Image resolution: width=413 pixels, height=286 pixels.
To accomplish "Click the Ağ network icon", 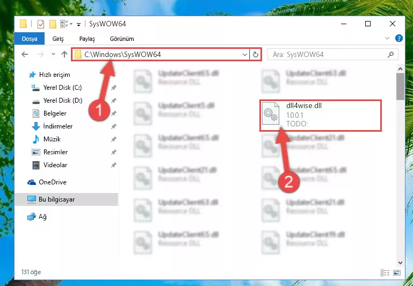I will pyautogui.click(x=32, y=217).
